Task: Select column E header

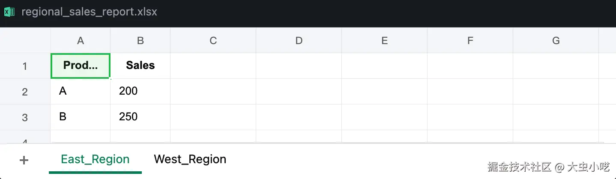Action: 384,41
